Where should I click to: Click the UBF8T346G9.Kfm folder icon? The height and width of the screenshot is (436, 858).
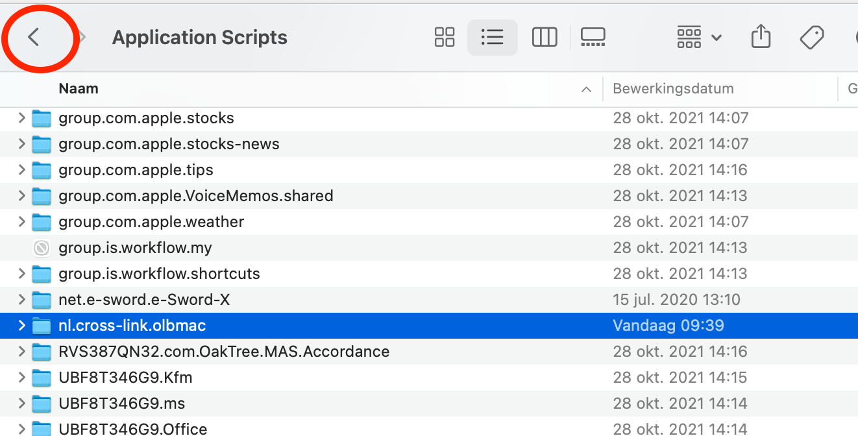tap(42, 378)
